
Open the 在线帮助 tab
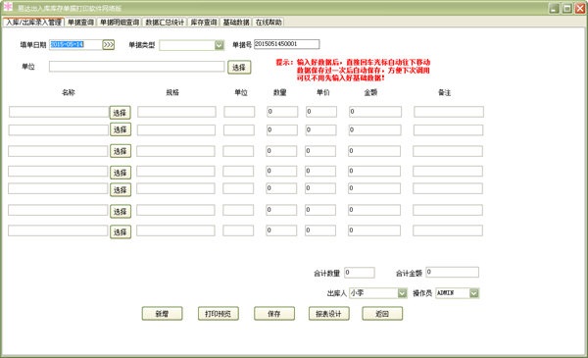[x=269, y=23]
